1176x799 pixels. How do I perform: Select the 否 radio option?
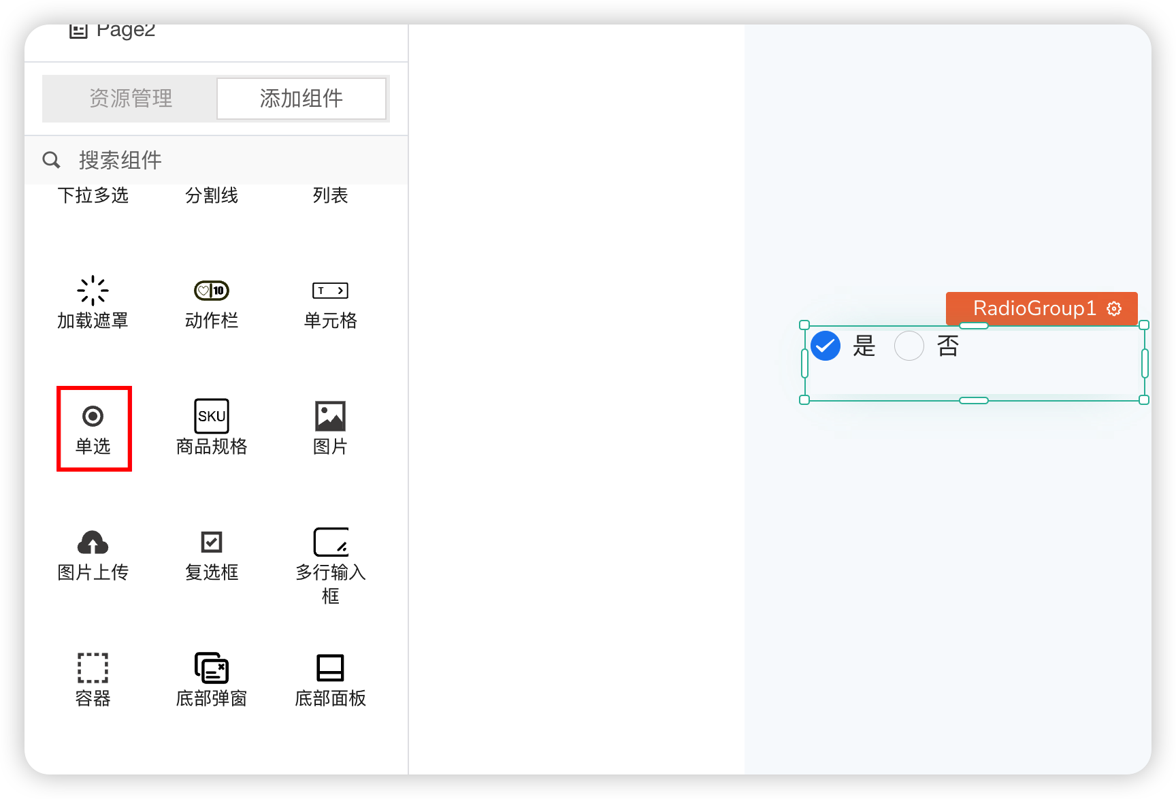[909, 346]
